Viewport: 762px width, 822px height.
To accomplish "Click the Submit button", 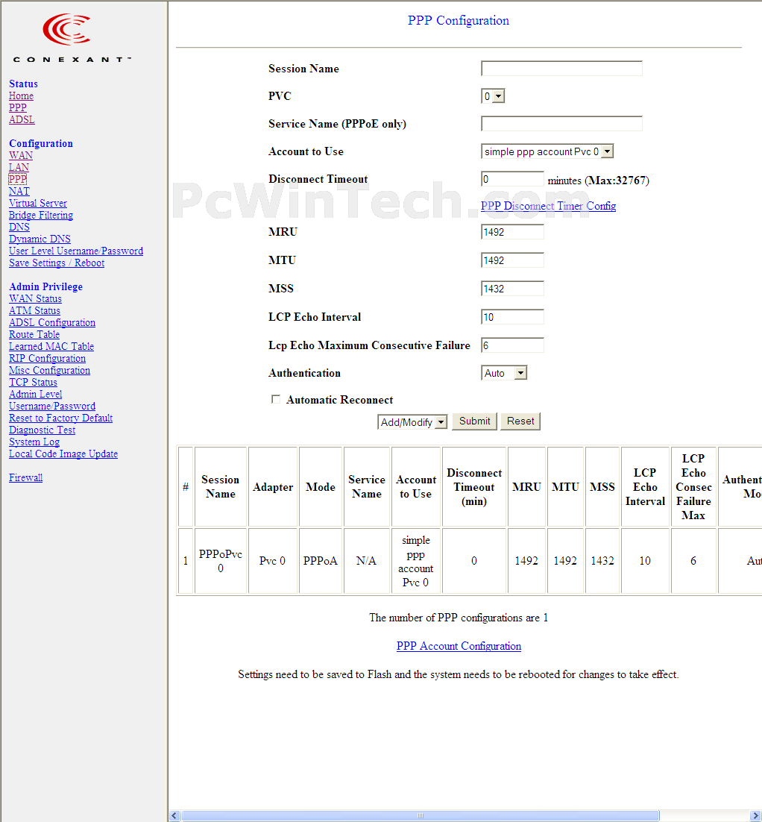I will (474, 421).
